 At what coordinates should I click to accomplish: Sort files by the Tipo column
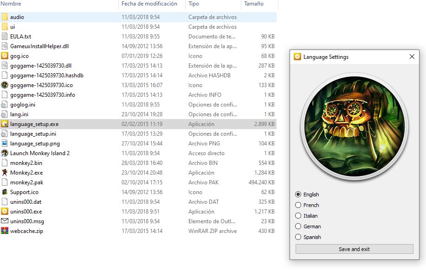tap(194, 4)
